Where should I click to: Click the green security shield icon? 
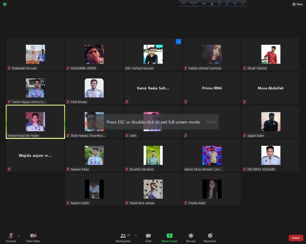click(x=5, y=5)
